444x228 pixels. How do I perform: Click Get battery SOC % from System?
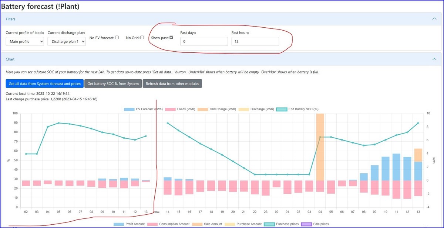113,84
